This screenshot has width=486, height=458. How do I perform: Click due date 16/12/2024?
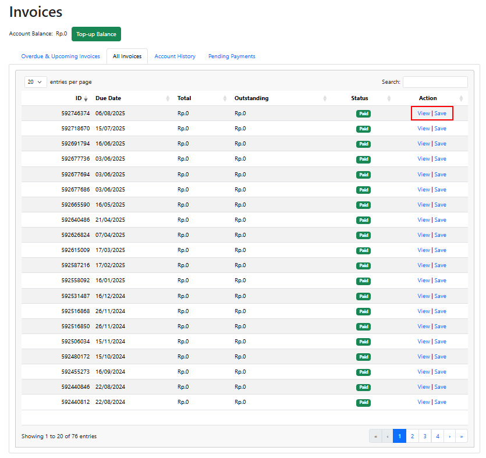click(x=110, y=296)
